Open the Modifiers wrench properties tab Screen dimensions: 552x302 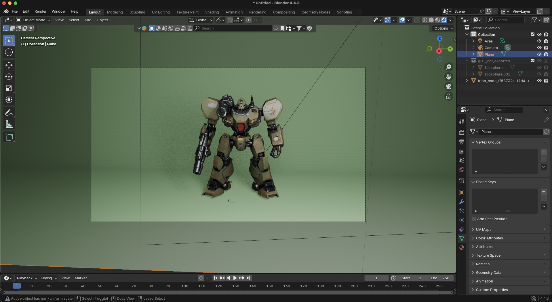(x=462, y=202)
